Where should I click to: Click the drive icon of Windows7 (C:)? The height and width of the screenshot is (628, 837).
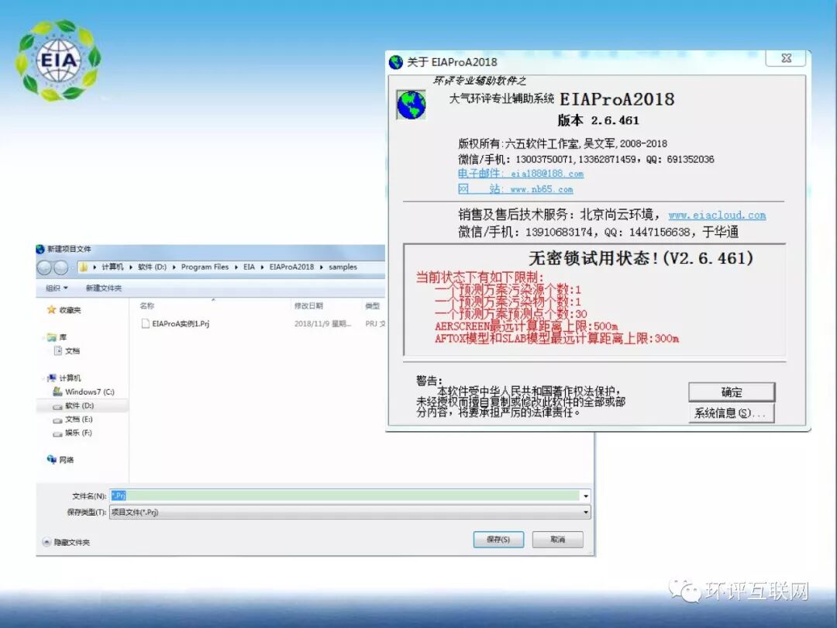click(x=57, y=392)
